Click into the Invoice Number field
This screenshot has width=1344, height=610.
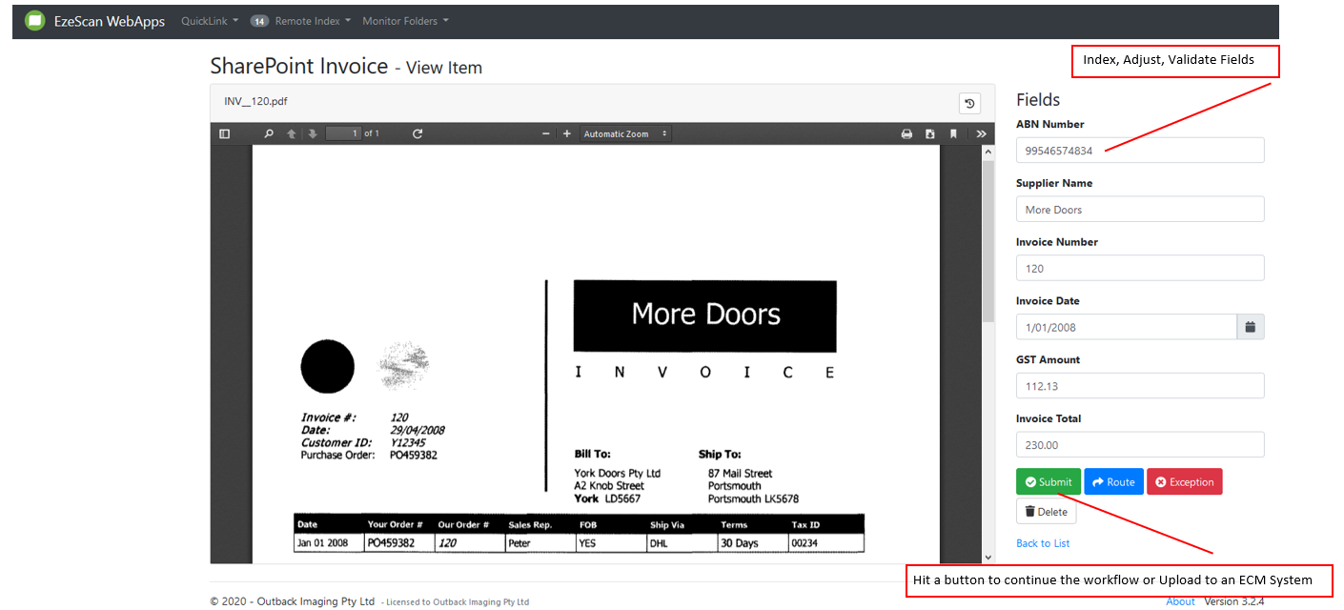click(1140, 269)
